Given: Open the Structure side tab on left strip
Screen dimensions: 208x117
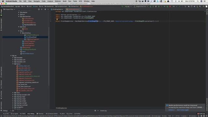Looking at the screenshot, I should [x=1, y=84].
